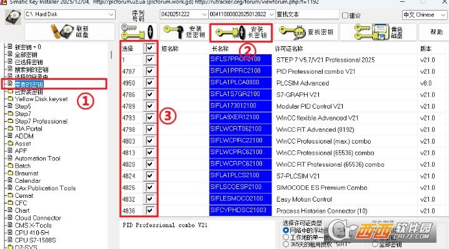Click the icon beside Automation Tool
449x249 pixels.
tap(10, 158)
